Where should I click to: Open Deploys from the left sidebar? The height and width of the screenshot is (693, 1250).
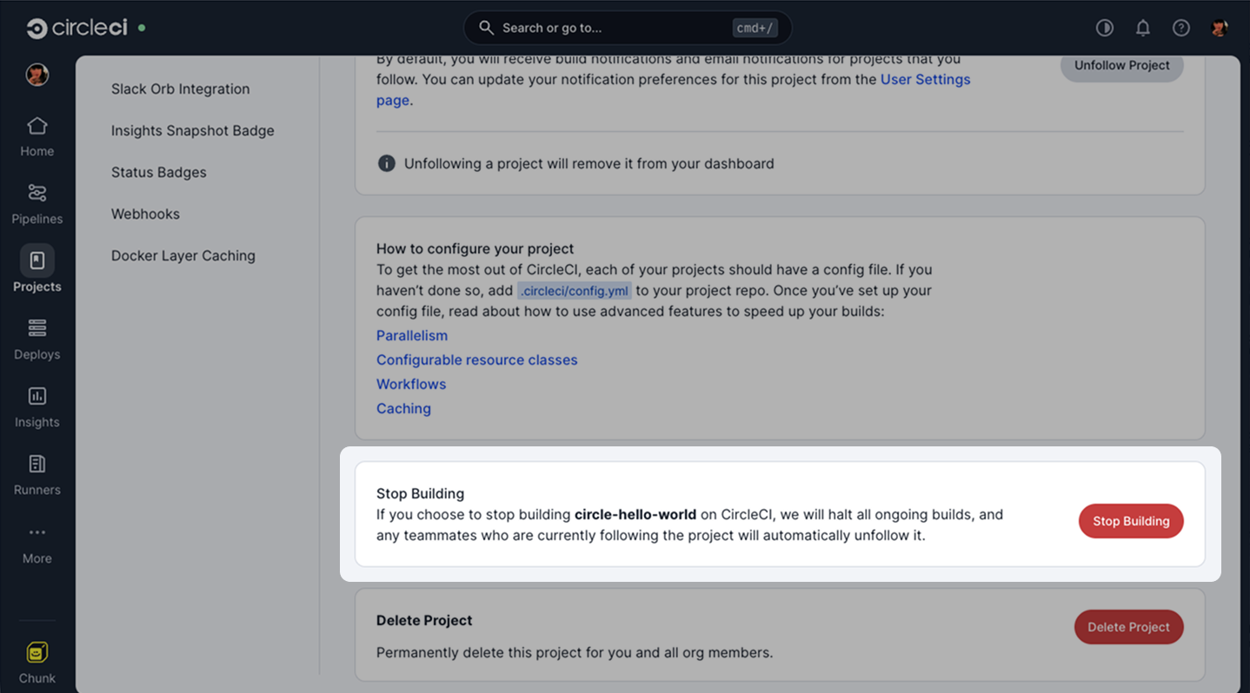click(37, 338)
